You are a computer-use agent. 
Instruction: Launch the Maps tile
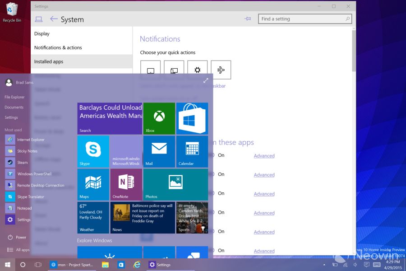[x=93, y=184]
